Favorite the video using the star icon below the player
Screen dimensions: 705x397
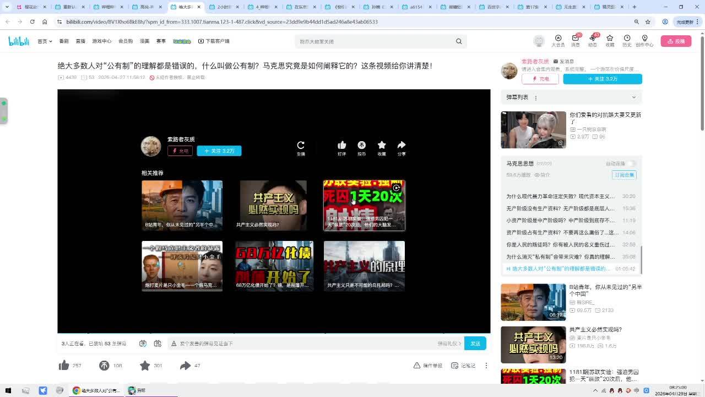[145, 366]
